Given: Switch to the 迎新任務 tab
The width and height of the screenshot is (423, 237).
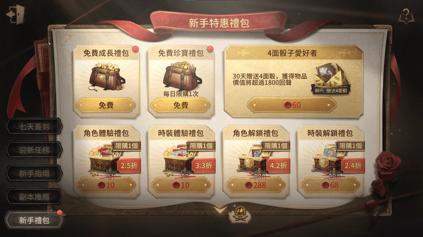Looking at the screenshot, I should (34, 150).
